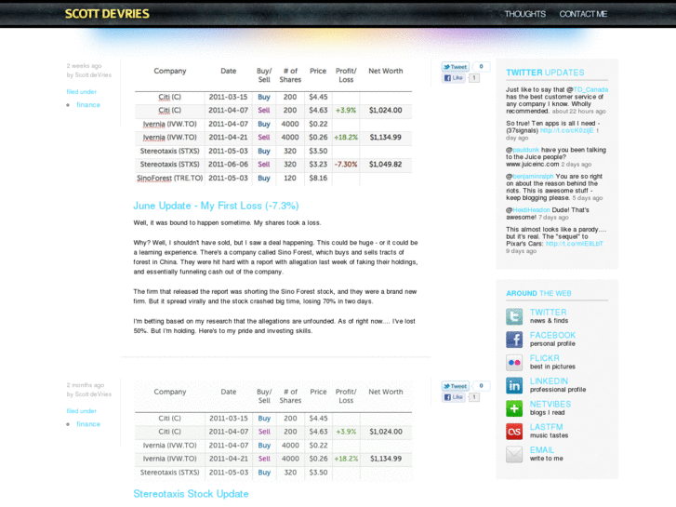Click the Scott DeVries site logo
Screen dimensions: 676x507
tap(107, 14)
